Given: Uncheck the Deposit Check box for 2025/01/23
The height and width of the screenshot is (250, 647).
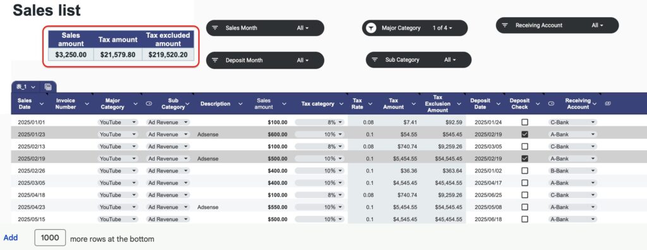Looking at the screenshot, I should [x=524, y=134].
